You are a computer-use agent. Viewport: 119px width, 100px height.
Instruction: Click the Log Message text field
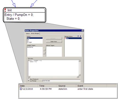coord(61,81)
